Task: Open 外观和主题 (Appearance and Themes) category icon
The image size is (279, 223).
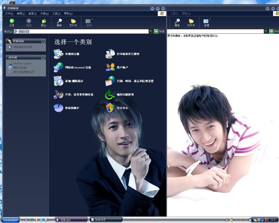Action: point(58,54)
